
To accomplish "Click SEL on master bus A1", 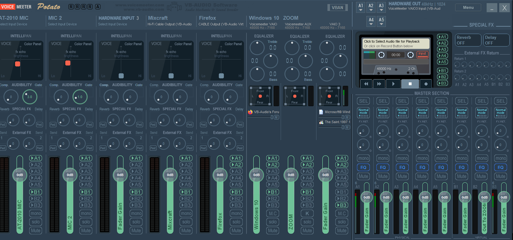I will click(363, 101).
